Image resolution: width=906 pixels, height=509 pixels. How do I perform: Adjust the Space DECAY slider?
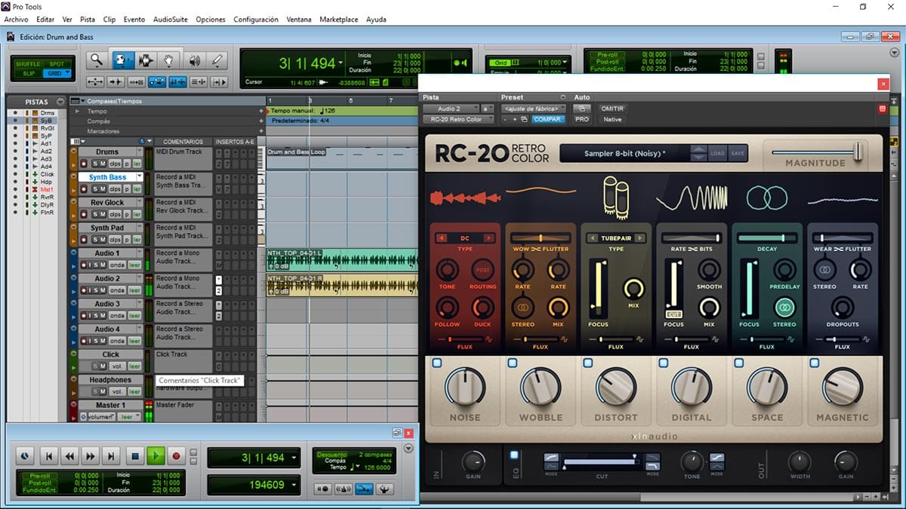[767, 238]
